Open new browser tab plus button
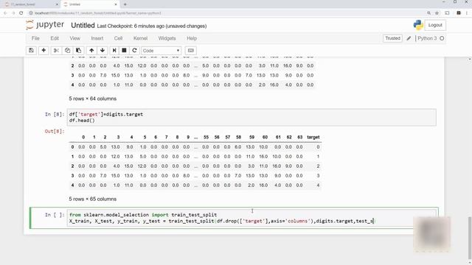 [125, 4]
